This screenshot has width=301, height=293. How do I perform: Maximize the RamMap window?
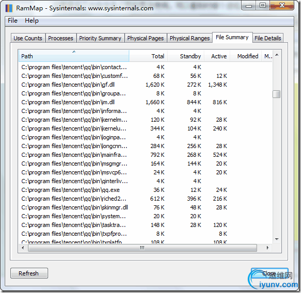coord(262,5)
